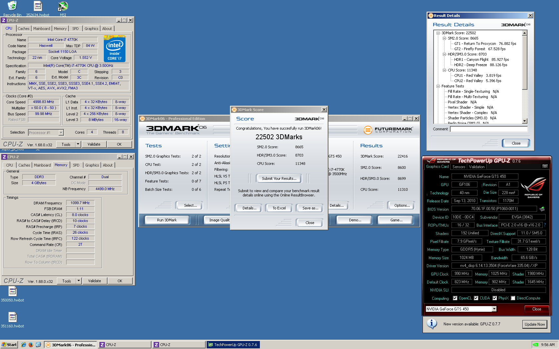This screenshot has height=349, width=559.
Task: Click the Save as... button
Action: click(310, 208)
